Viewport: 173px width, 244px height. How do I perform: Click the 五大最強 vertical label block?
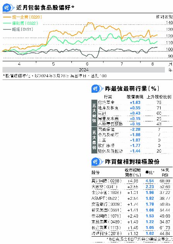click(x=94, y=113)
